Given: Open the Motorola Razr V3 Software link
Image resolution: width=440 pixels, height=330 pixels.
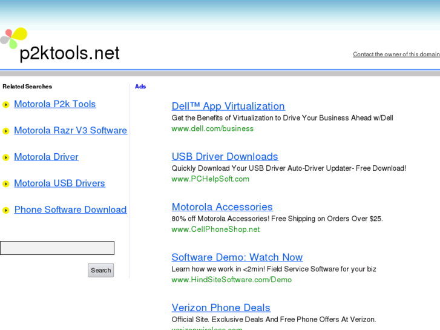Looking at the screenshot, I should pos(71,131).
